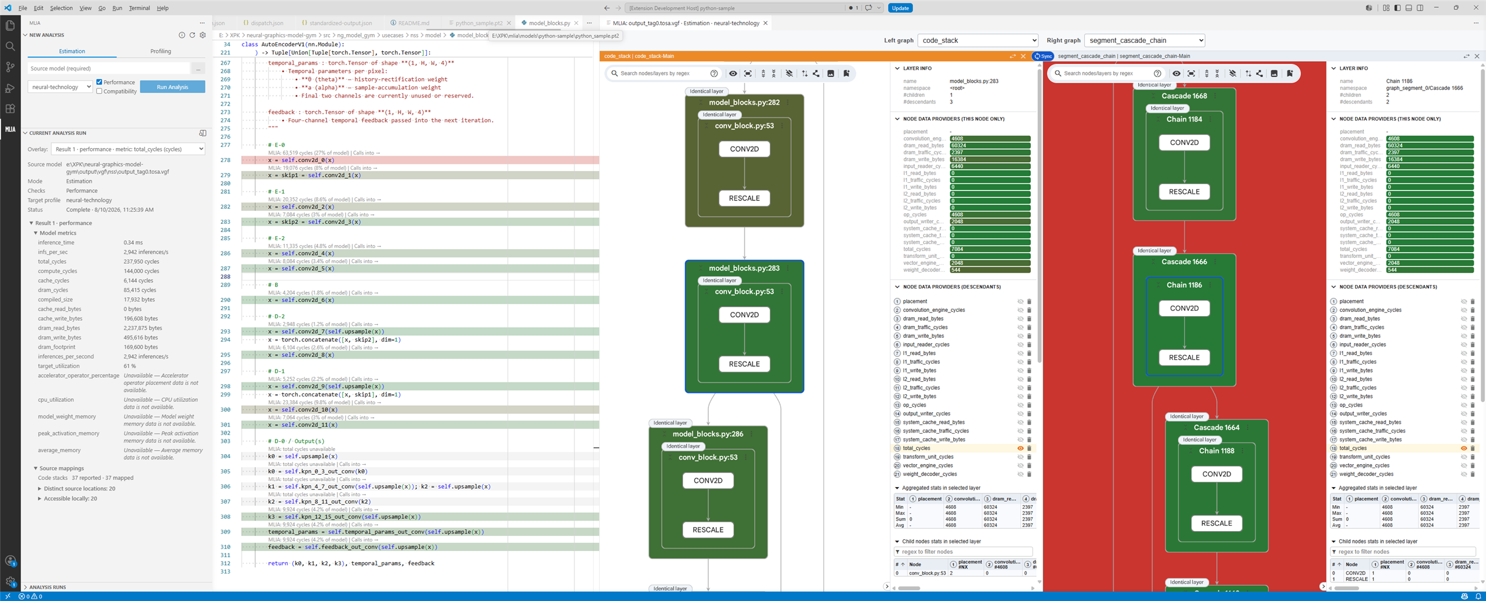Click the source model browse button
Viewport: 1486px width, 601px height.
(x=199, y=69)
